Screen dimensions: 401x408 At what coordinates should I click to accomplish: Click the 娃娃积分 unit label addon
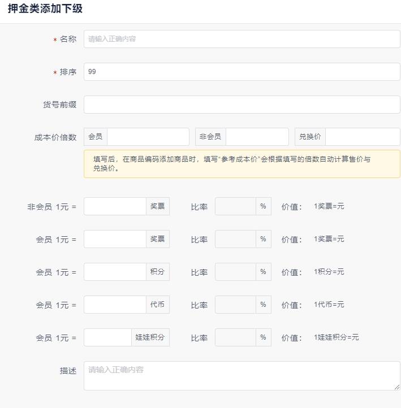pos(150,338)
